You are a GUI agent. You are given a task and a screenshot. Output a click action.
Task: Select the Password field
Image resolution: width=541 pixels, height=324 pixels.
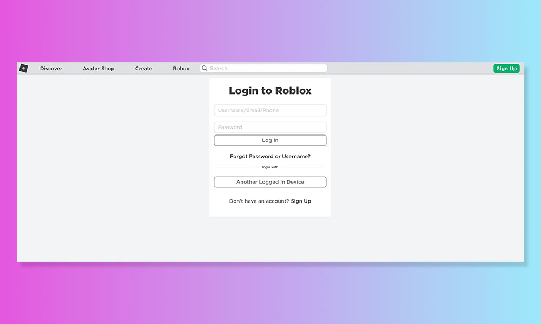[x=270, y=127]
